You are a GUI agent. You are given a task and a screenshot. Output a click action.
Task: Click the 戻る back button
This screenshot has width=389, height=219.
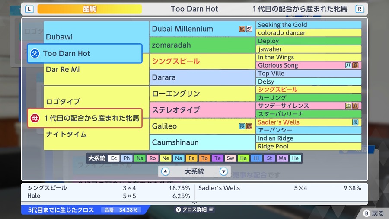(x=373, y=213)
